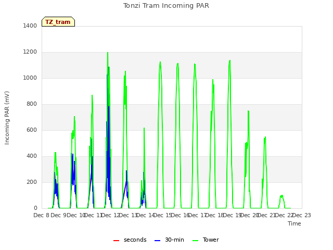Toggle the 'Tower' legend label
This screenshot has width=333, height=250.
tap(211, 240)
